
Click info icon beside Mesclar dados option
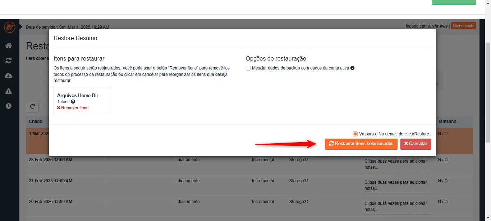(x=352, y=68)
